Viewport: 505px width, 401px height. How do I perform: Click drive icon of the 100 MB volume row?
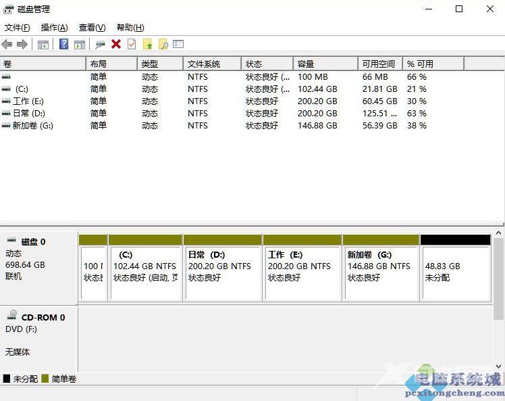pos(6,77)
